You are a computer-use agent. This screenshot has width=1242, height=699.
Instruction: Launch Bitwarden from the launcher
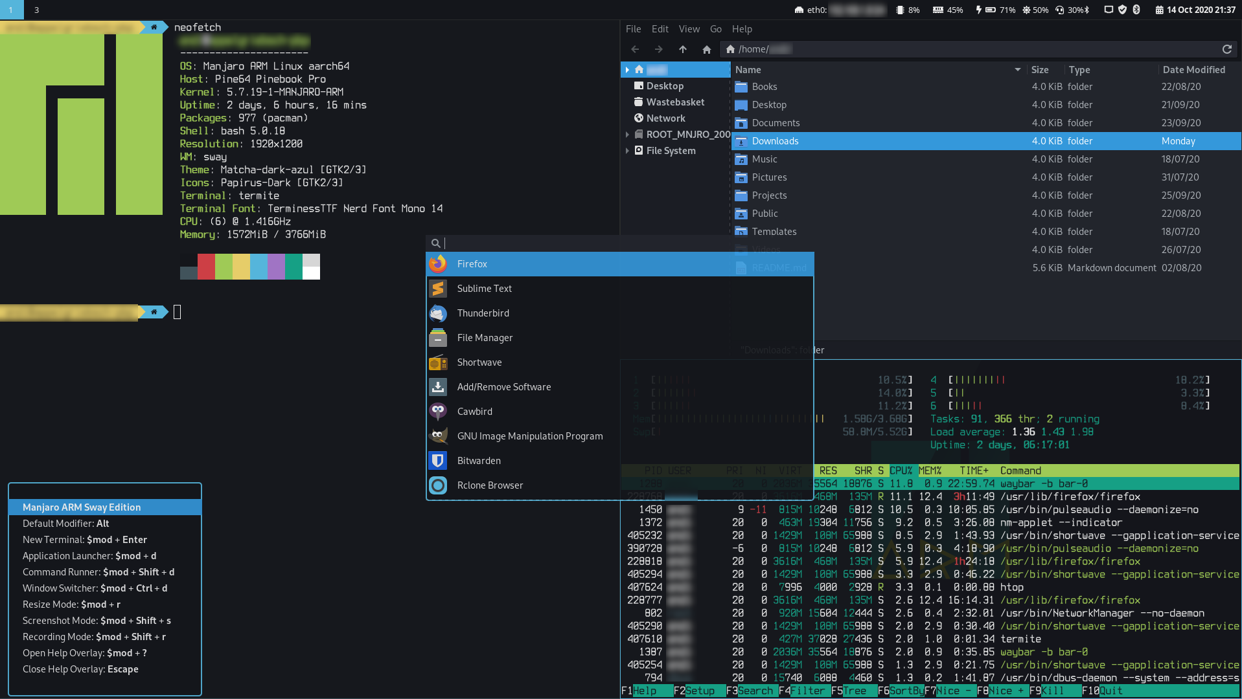pyautogui.click(x=478, y=461)
